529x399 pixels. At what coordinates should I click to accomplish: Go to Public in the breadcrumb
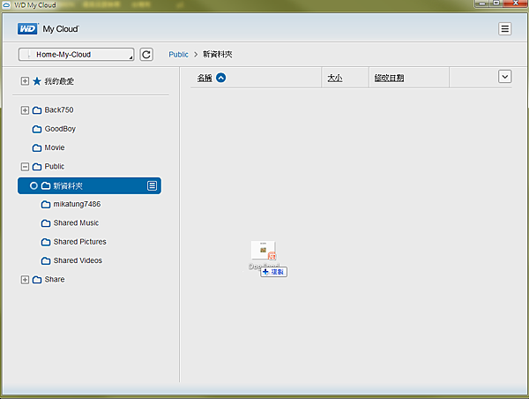pyautogui.click(x=178, y=55)
